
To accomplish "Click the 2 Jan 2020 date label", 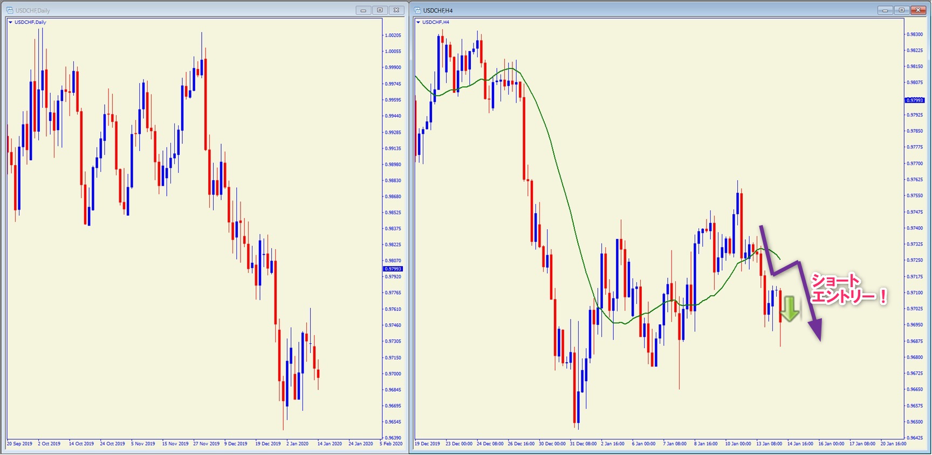I will coord(298,444).
